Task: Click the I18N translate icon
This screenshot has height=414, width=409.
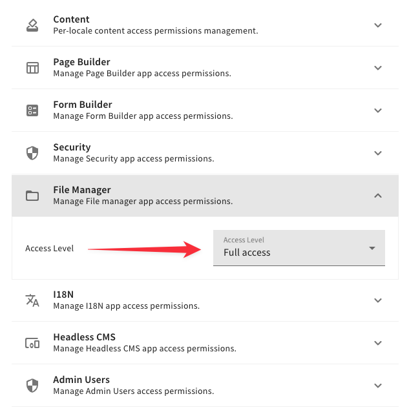Action: (x=32, y=300)
